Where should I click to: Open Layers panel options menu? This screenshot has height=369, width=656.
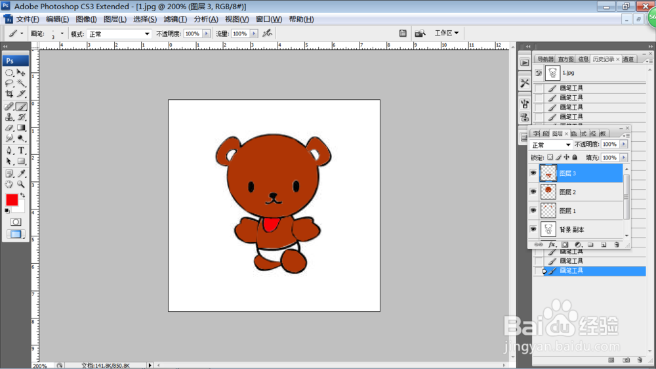click(x=626, y=135)
